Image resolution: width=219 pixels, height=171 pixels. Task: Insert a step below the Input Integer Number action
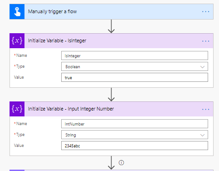(x=111, y=163)
